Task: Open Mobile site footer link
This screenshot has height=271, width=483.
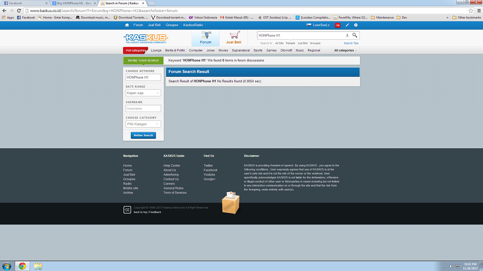Action: point(131,188)
